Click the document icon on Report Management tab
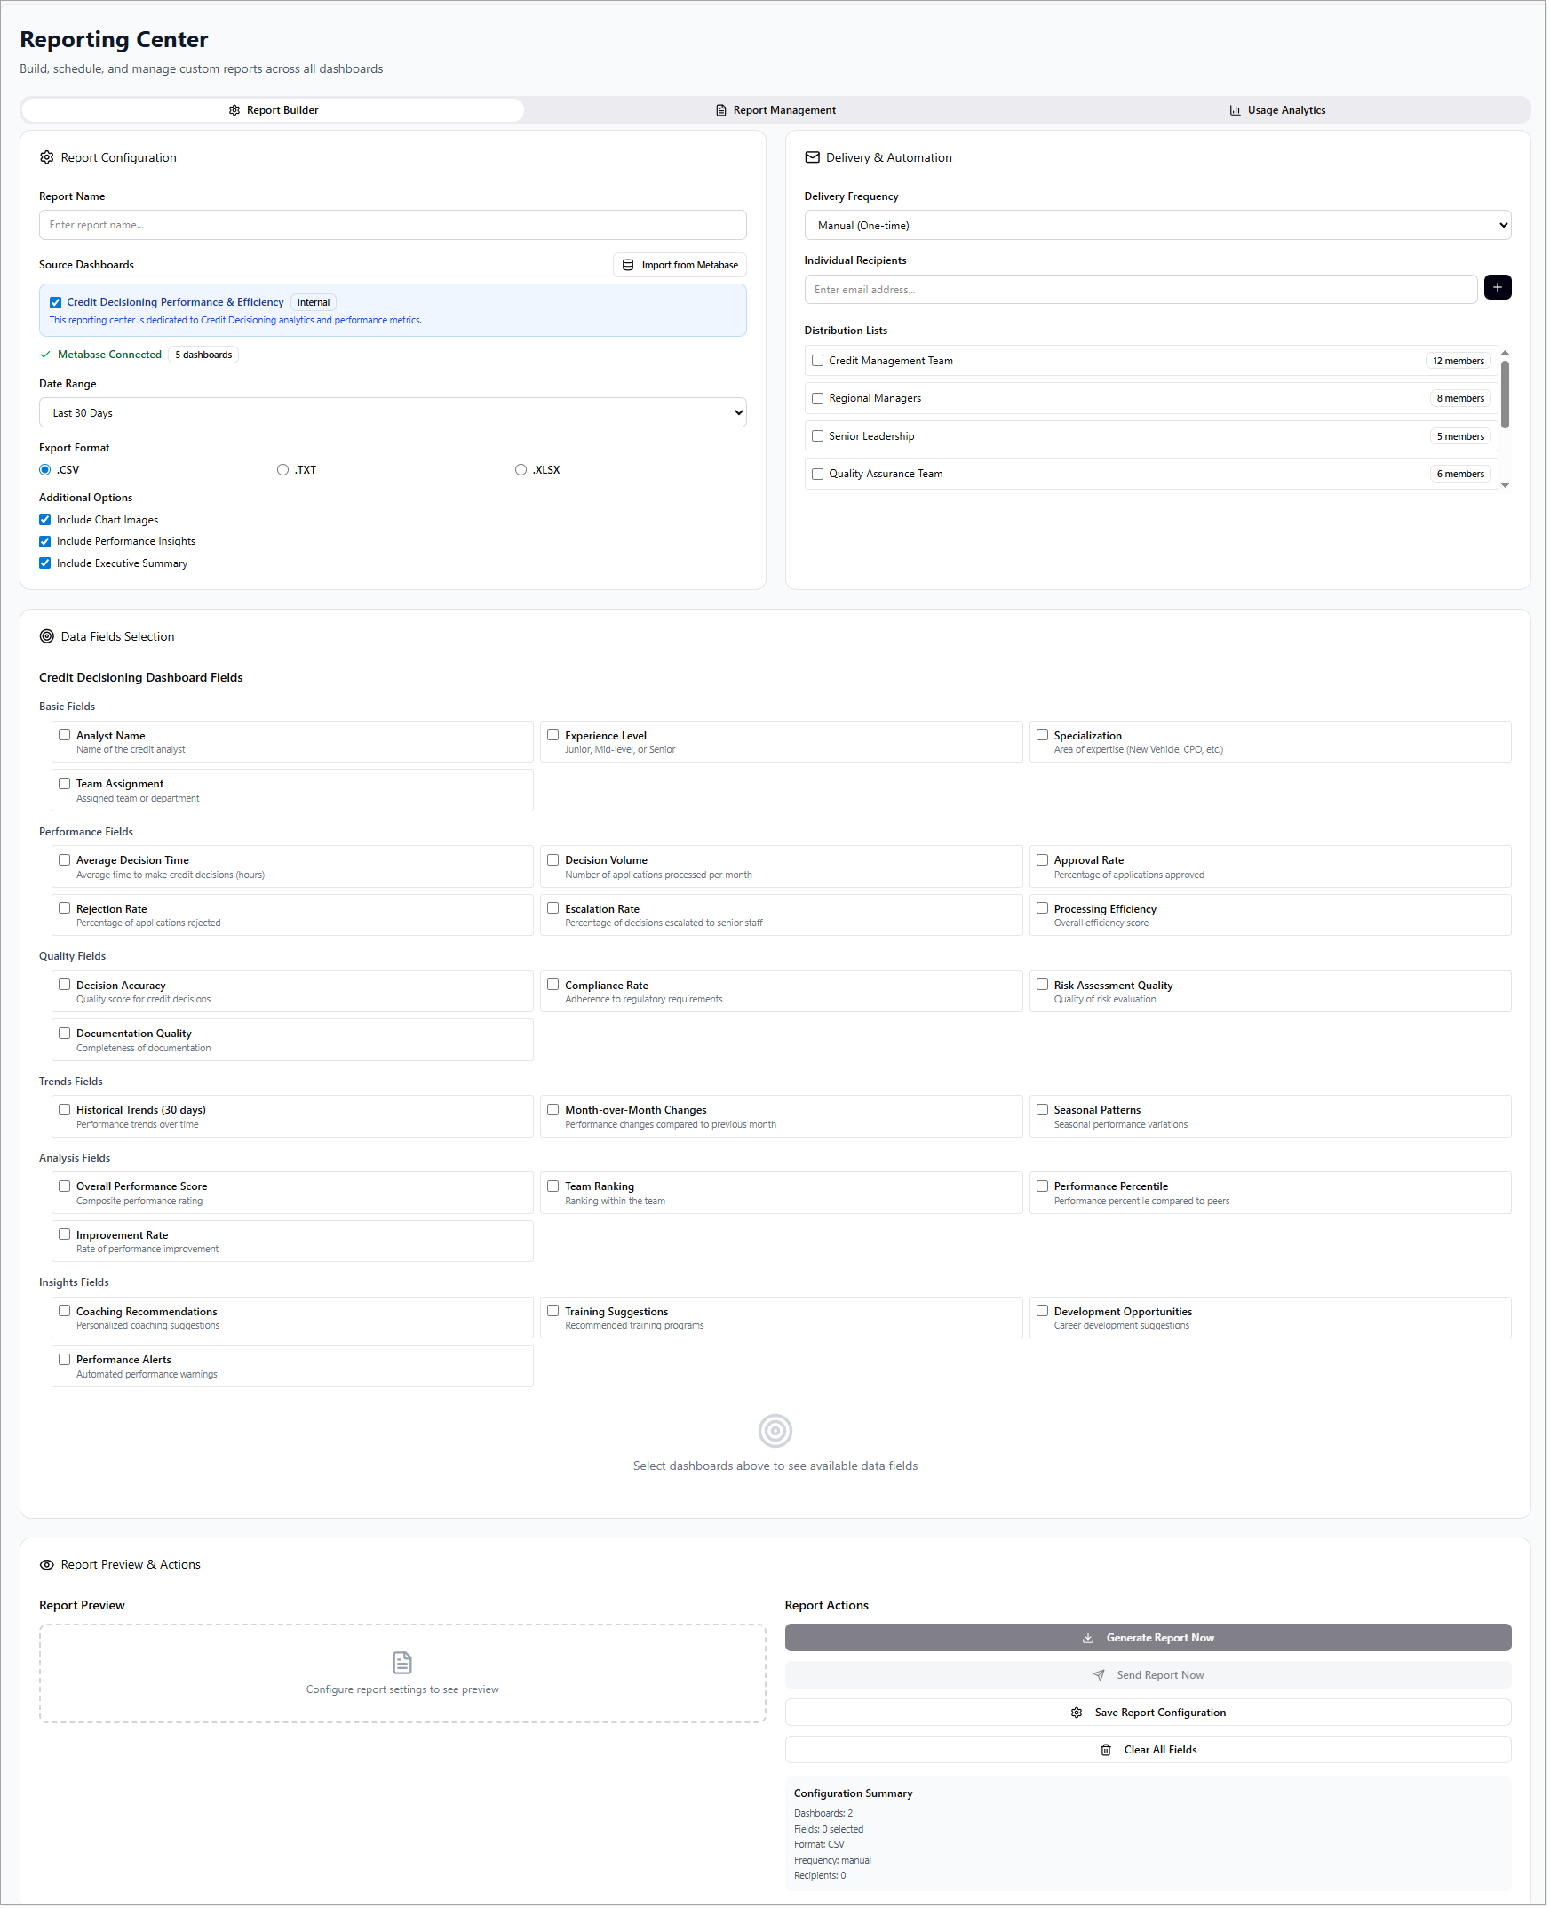 tap(720, 111)
